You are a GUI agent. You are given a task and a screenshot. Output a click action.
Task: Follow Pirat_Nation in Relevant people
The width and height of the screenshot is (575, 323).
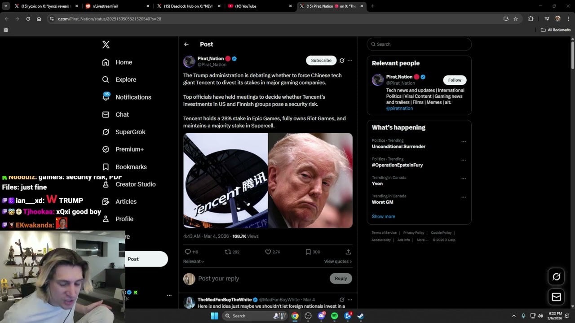click(455, 80)
